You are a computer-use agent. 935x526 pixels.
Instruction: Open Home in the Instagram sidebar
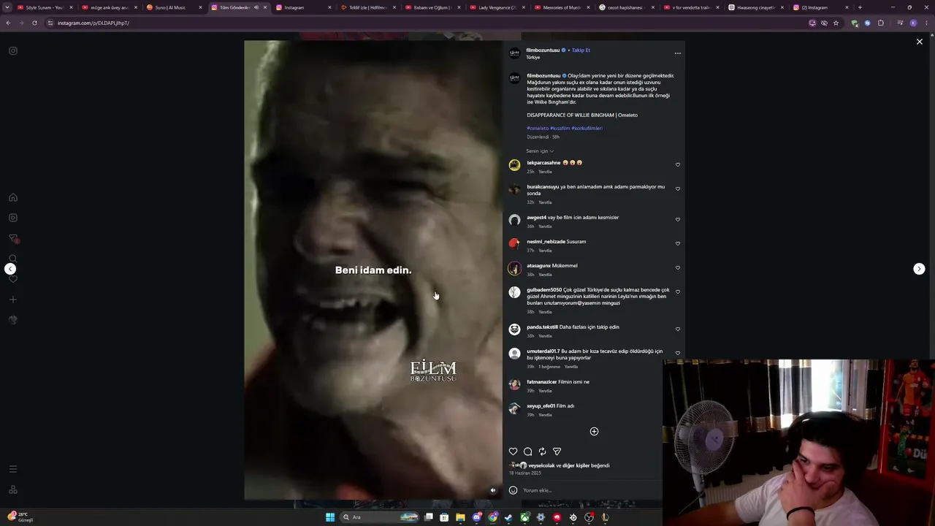click(13, 197)
